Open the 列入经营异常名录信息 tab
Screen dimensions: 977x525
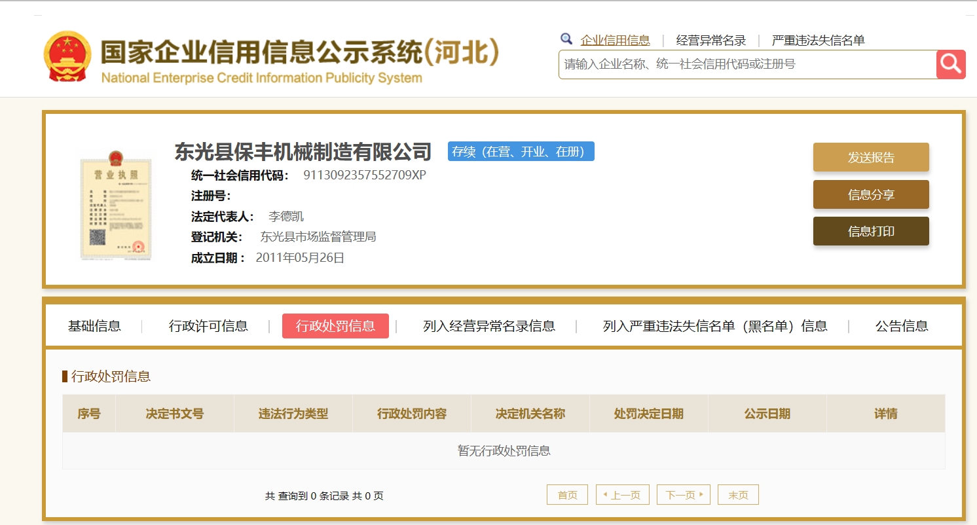coord(489,326)
